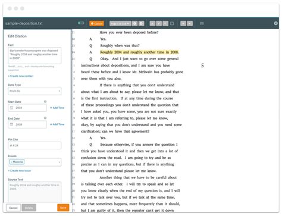Close the document viewer with X icon
Screen dimensions: 282x216
pos(275,23)
